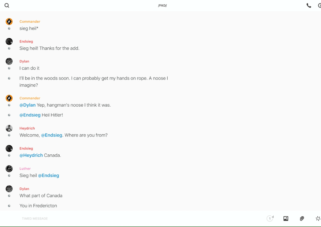
Task: Click the @Endsieg mention in the Luther message
Action: [x=49, y=175]
